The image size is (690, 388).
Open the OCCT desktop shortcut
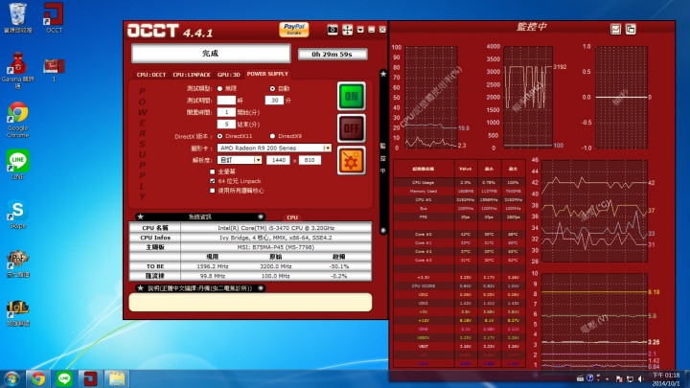pos(54,17)
